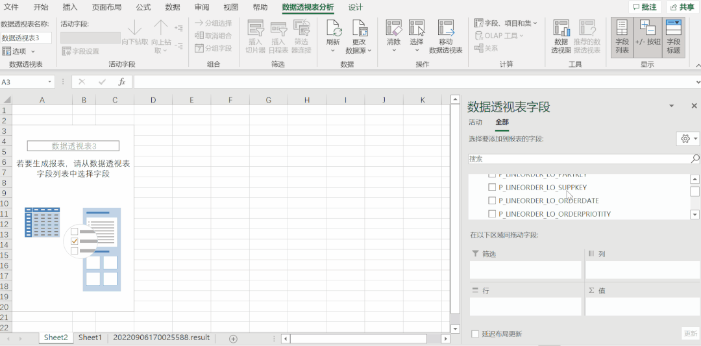Check P_LINEORDER_LO_SUPPKEY field
This screenshot has height=346, width=701.
tap(492, 187)
